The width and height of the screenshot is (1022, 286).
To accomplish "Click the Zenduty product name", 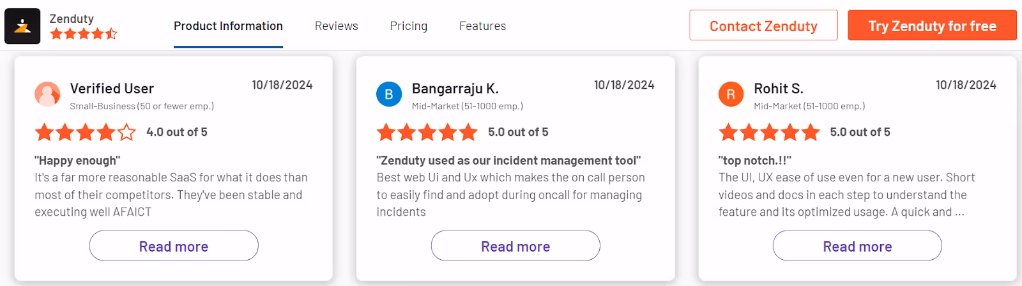I will pos(72,19).
